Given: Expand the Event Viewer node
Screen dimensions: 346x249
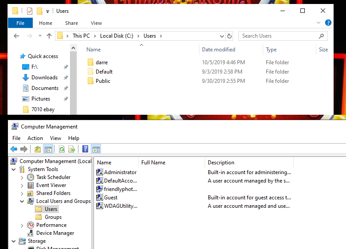Looking at the screenshot, I should (22, 186).
